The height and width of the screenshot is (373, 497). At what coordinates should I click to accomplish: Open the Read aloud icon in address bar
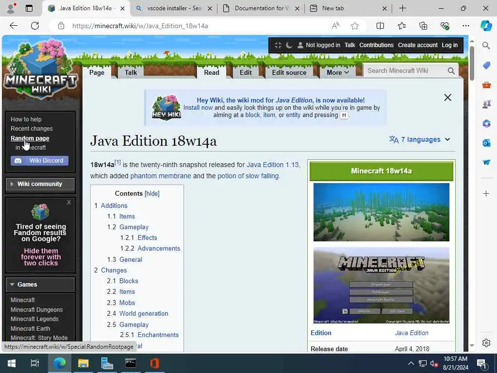pos(335,26)
